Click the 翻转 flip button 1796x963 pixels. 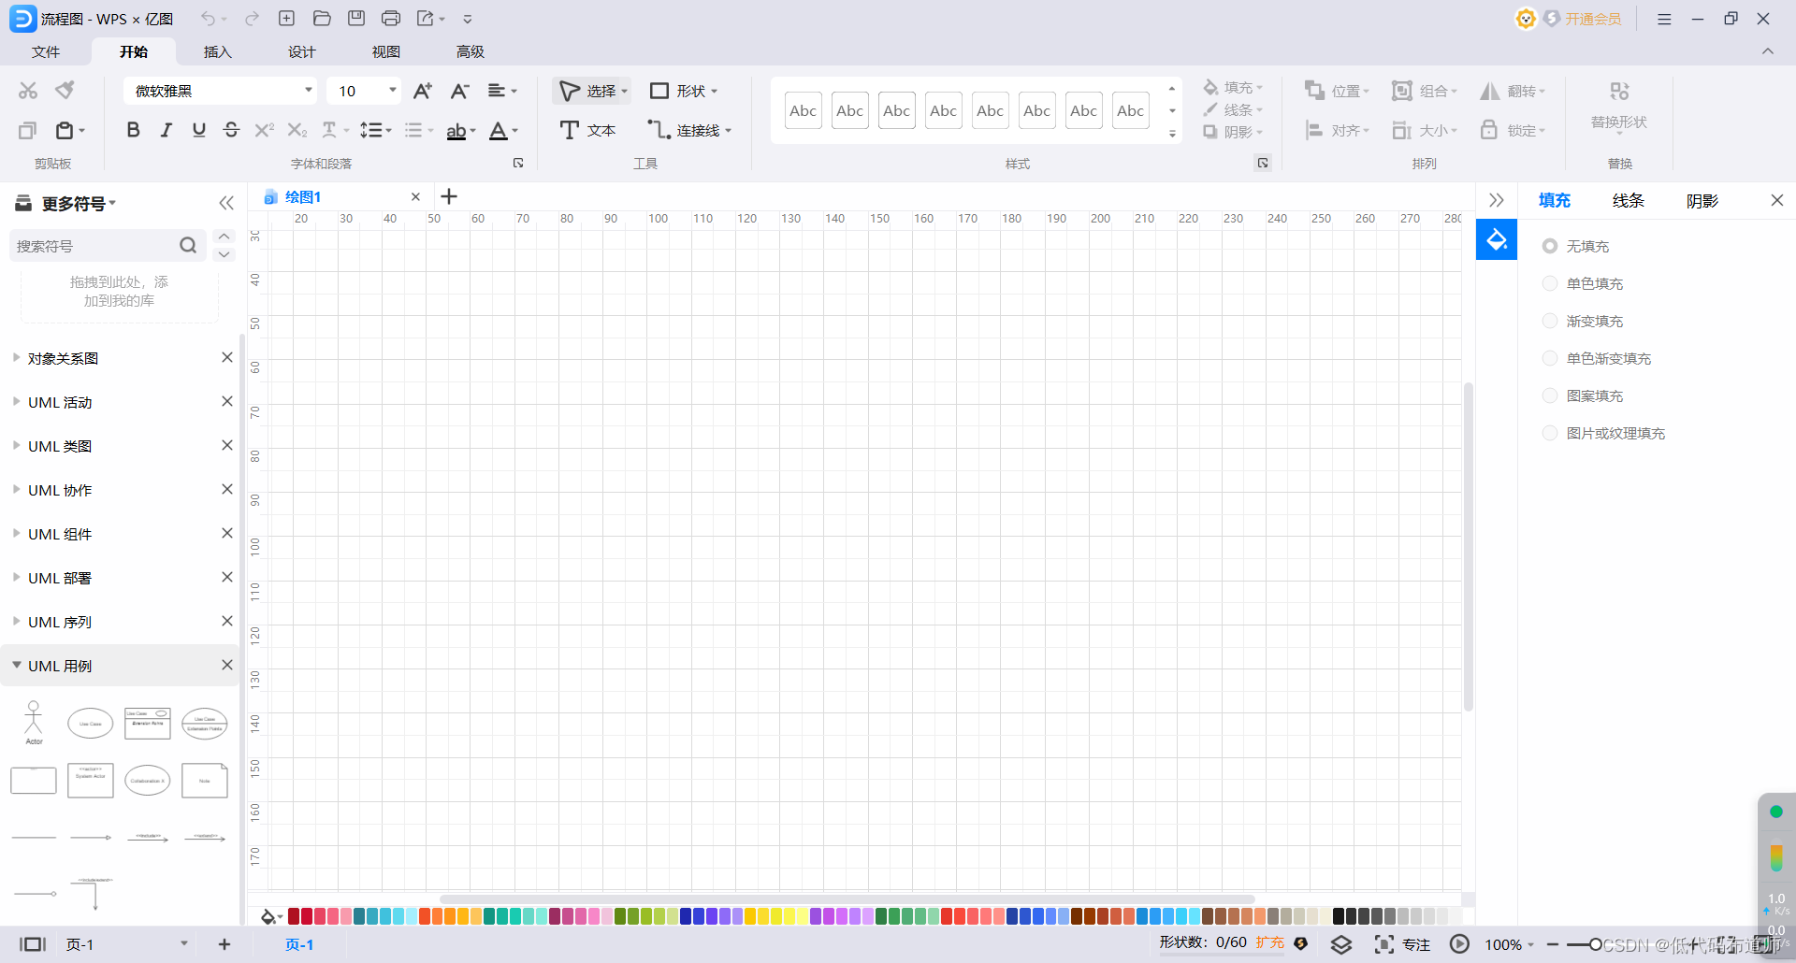pyautogui.click(x=1513, y=91)
